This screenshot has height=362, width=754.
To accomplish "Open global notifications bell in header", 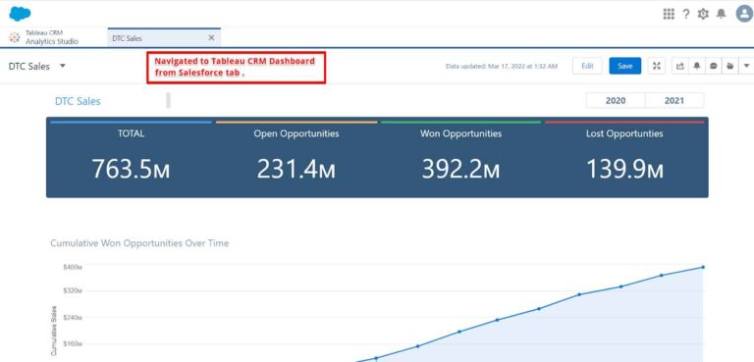I will (721, 14).
